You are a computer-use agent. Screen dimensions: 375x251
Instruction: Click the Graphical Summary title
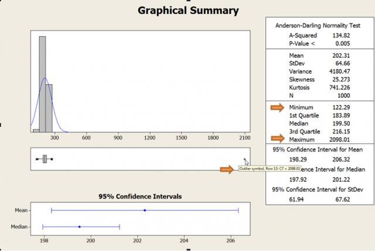click(x=187, y=11)
